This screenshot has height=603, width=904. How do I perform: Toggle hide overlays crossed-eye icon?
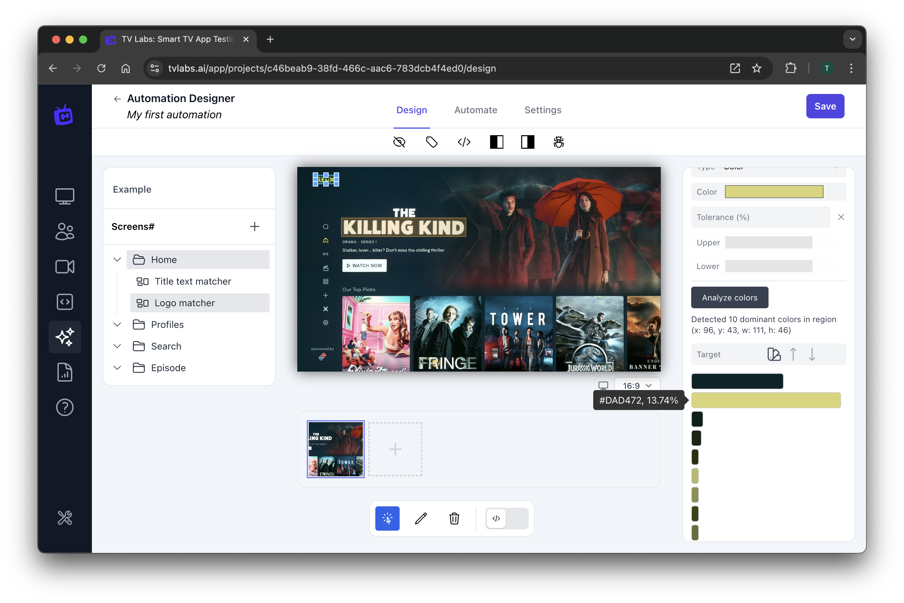click(399, 142)
